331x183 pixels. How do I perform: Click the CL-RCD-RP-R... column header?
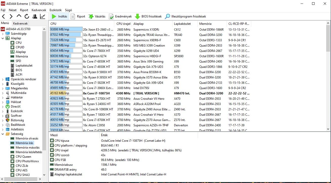click(239, 24)
